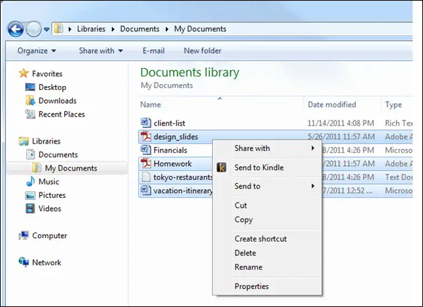Open Music library in sidebar
Image resolution: width=423 pixels, height=307 pixels.
pyautogui.click(x=48, y=182)
